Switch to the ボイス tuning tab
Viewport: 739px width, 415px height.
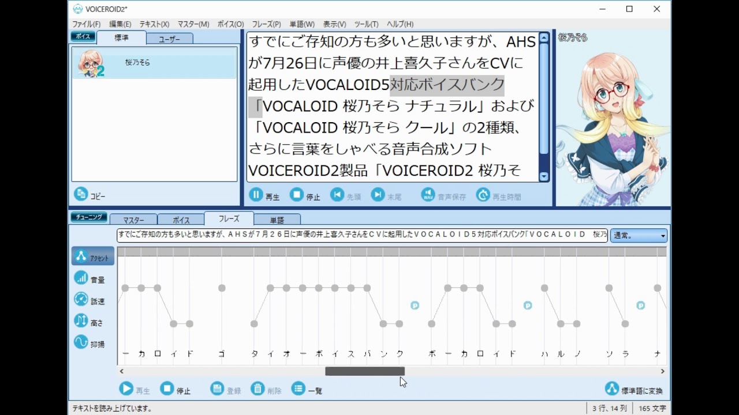coord(181,220)
